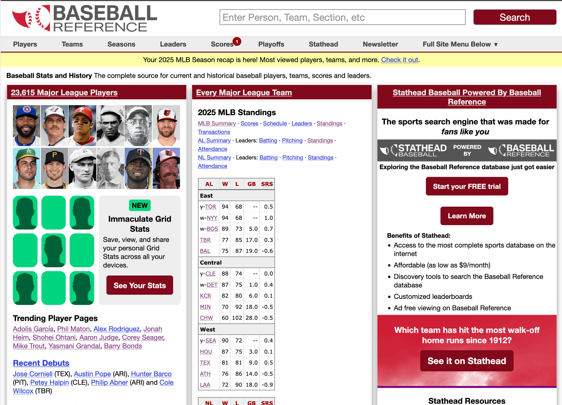The width and height of the screenshot is (562, 405).
Task: Expand the Full Site Menu Below dropdown
Action: click(460, 44)
